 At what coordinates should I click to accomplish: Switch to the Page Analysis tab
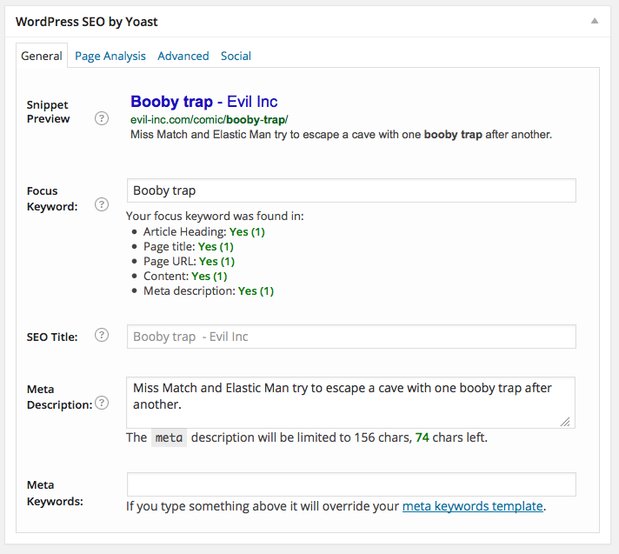110,56
